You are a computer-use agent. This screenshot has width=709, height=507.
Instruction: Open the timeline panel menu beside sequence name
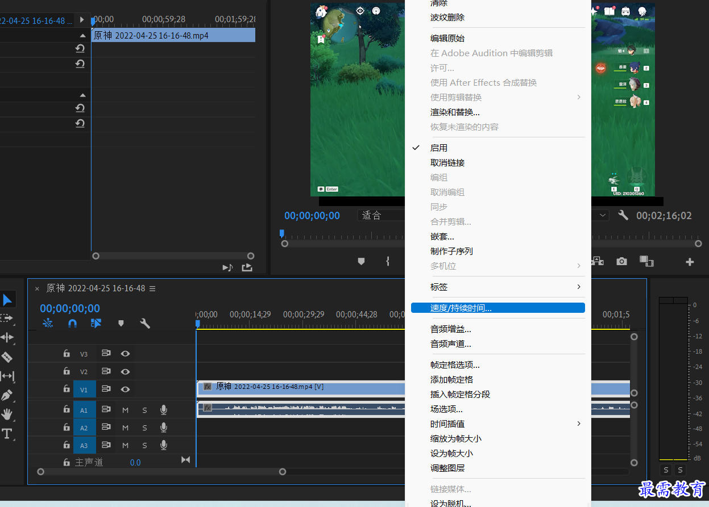(152, 288)
